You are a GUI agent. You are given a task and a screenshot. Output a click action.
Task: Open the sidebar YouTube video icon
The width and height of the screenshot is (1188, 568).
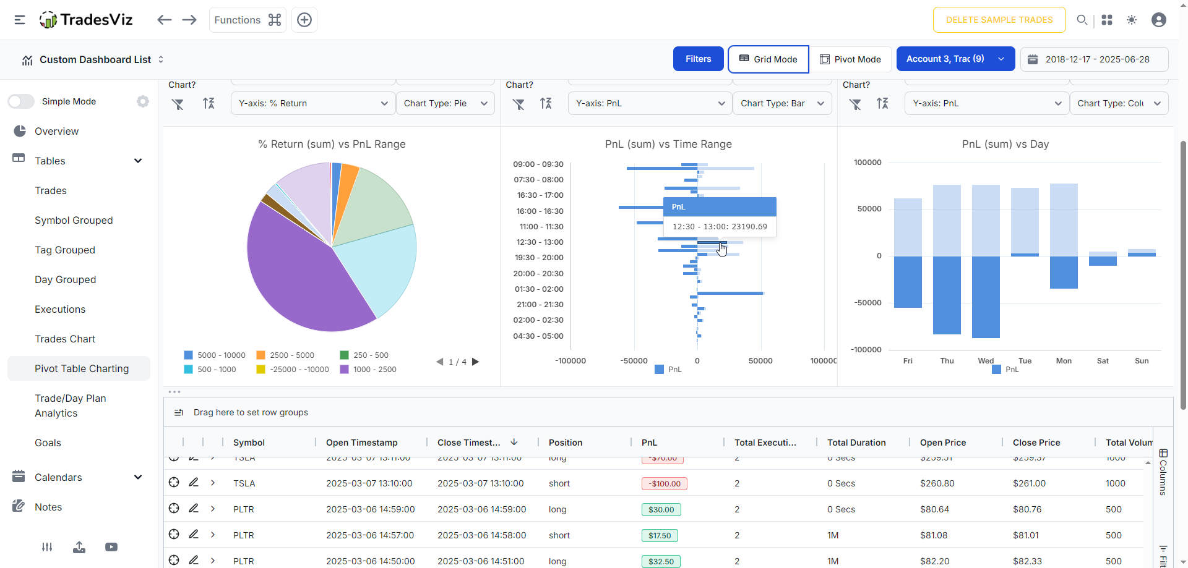click(x=111, y=547)
